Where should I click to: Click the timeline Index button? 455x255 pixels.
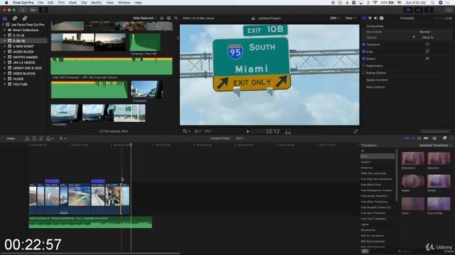11,139
